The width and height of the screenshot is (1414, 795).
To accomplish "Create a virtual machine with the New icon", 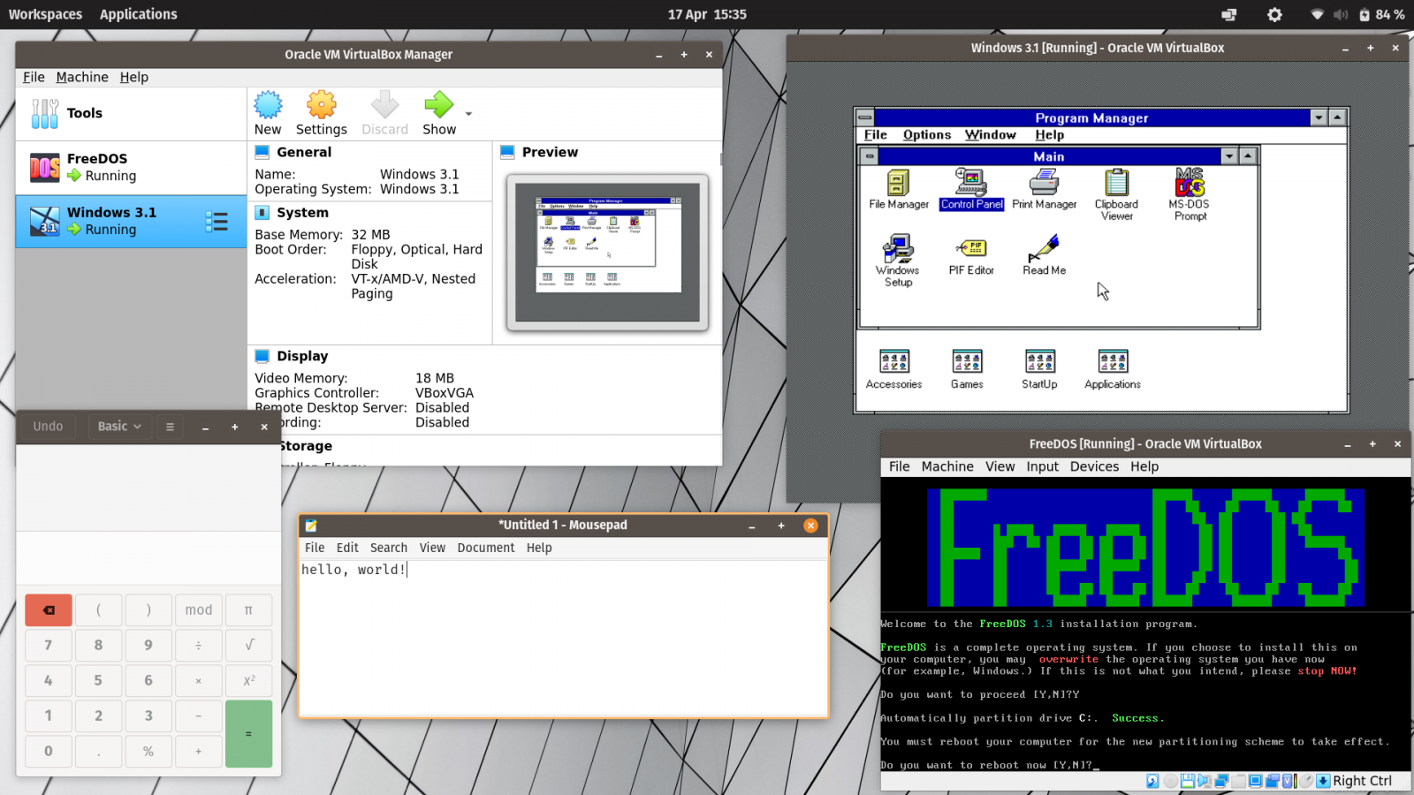I will pos(268,106).
